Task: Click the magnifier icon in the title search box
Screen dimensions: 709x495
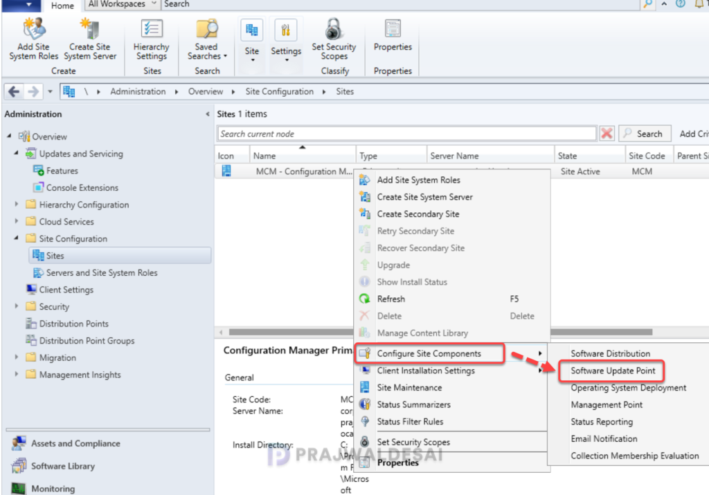Action: click(647, 5)
